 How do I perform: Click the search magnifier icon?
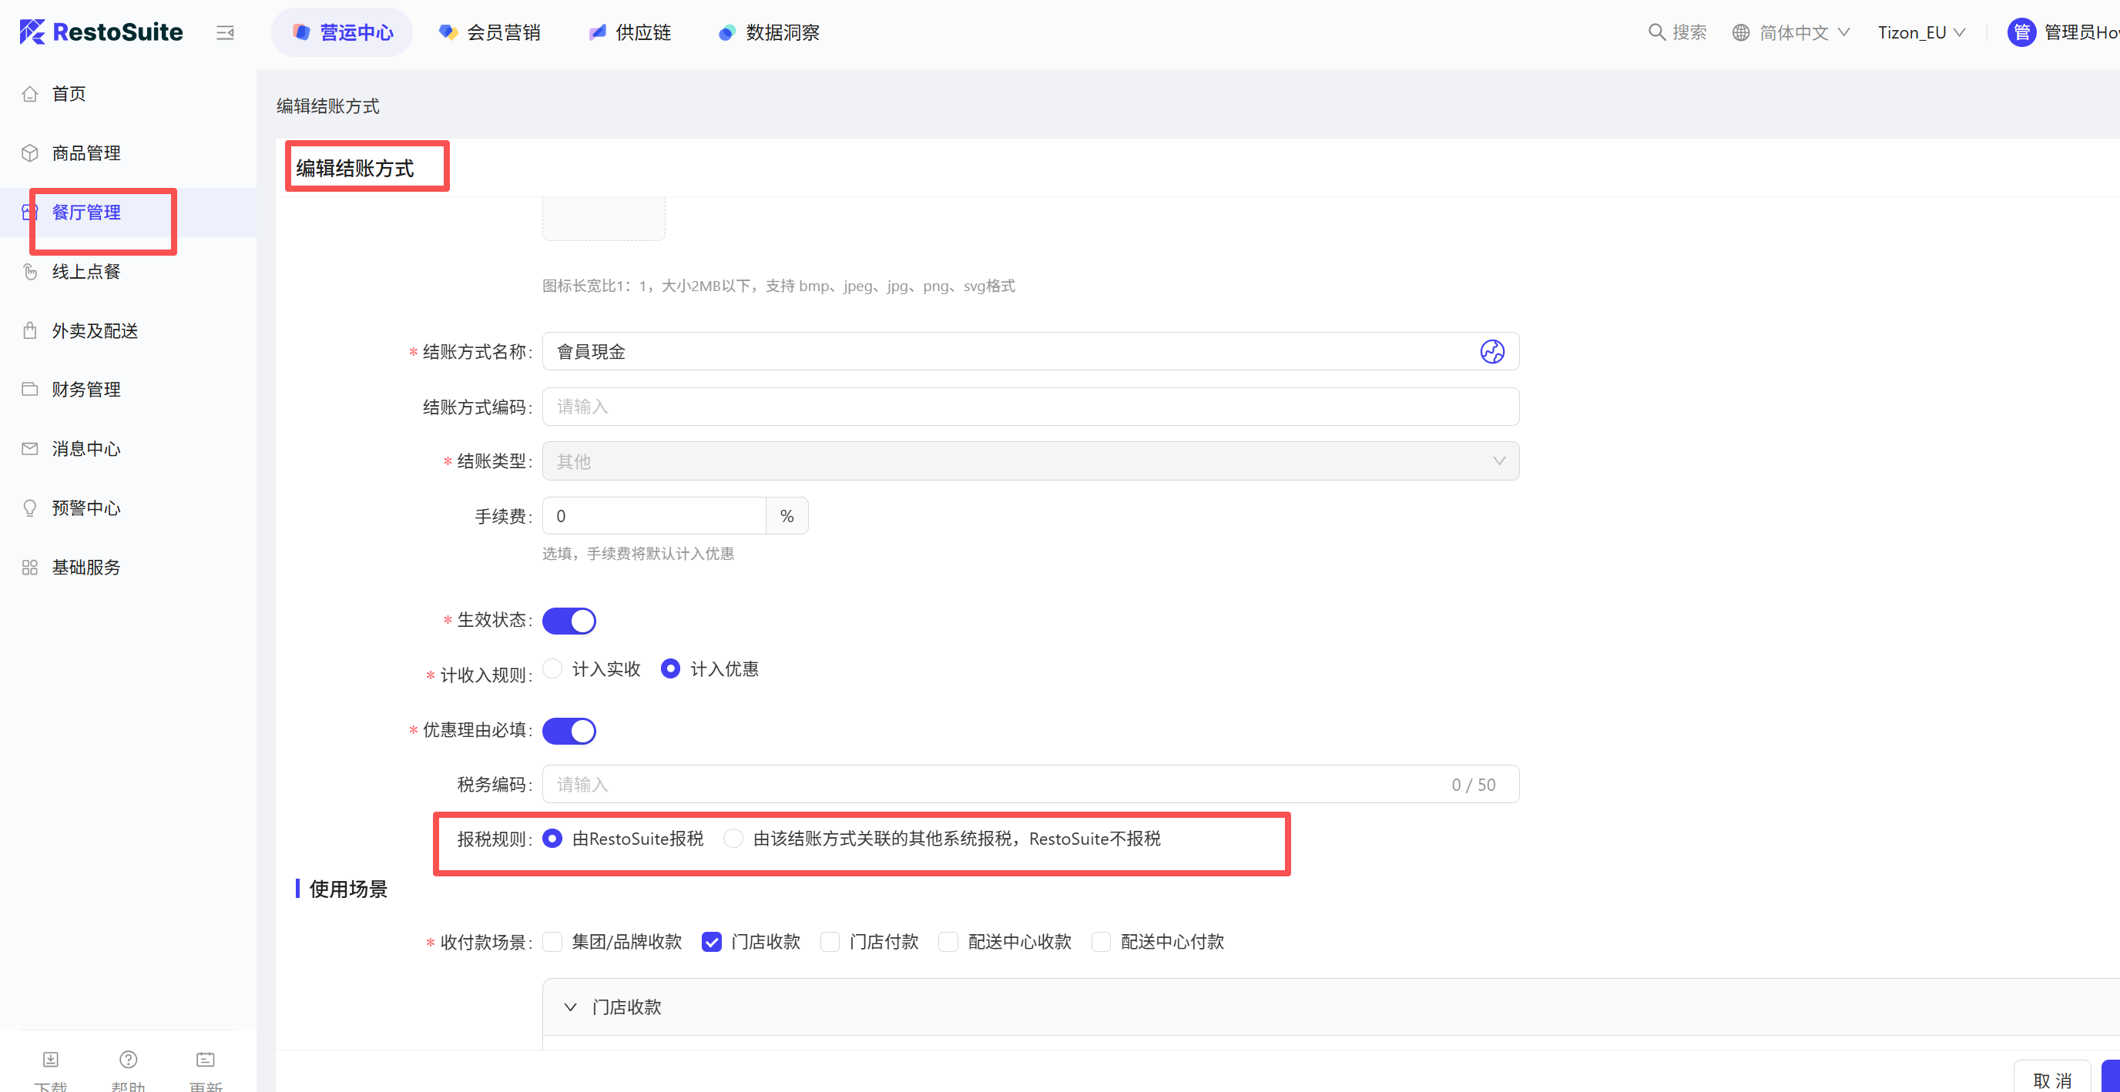pos(1655,32)
